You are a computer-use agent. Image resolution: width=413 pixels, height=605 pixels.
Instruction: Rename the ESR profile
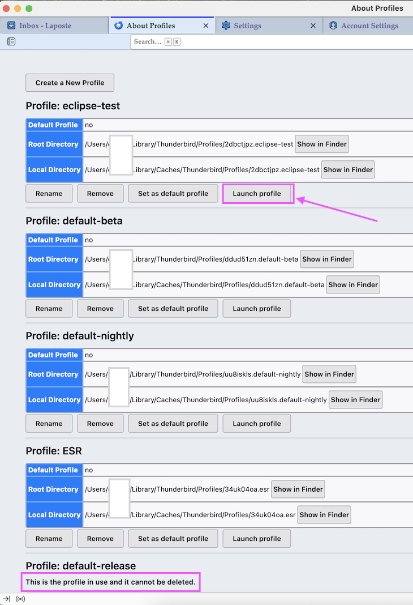tap(49, 538)
